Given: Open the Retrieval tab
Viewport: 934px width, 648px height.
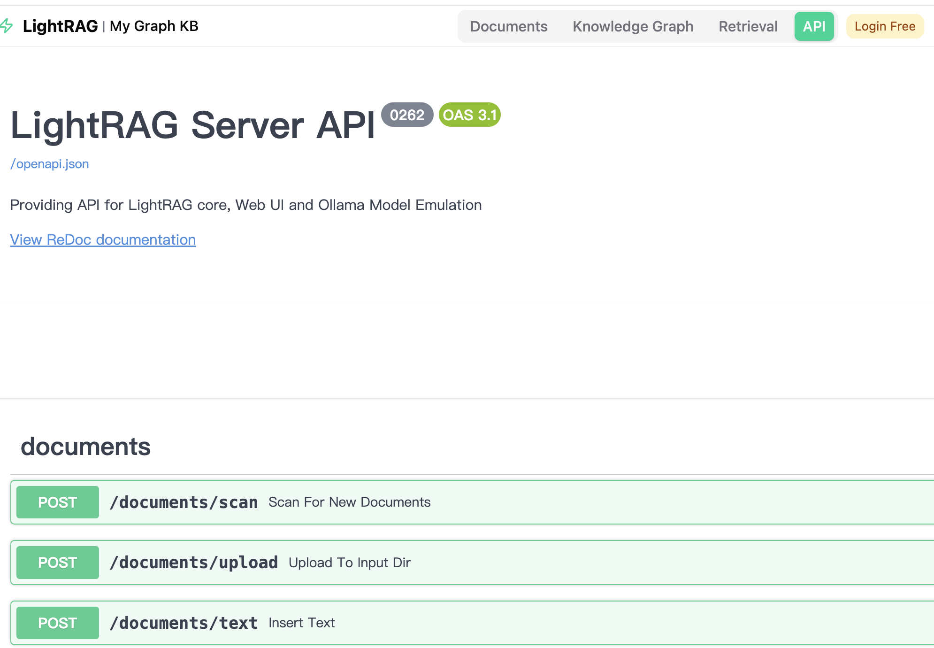Looking at the screenshot, I should [748, 26].
